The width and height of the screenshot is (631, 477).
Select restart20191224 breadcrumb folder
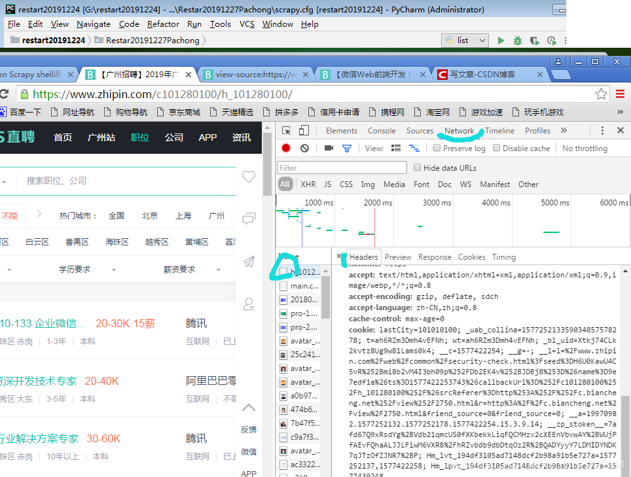tap(48, 40)
